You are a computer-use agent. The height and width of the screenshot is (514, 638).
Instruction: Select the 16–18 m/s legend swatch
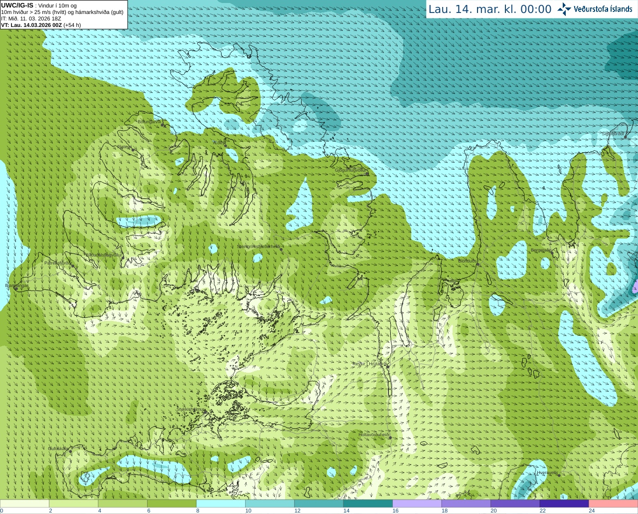(417, 504)
